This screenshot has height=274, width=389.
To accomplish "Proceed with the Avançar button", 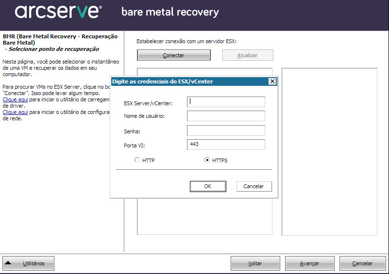I will pyautogui.click(x=310, y=263).
